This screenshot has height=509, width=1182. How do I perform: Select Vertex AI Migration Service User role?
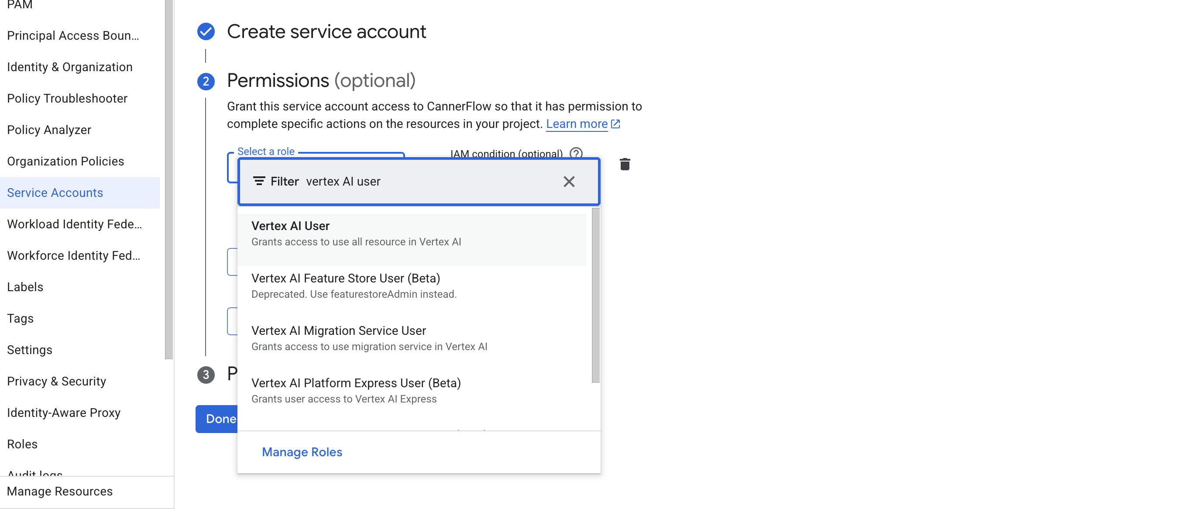338,330
